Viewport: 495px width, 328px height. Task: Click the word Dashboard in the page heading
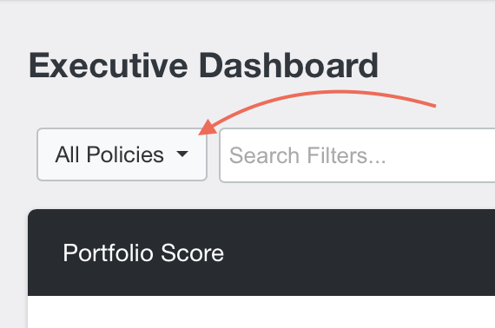click(x=288, y=66)
